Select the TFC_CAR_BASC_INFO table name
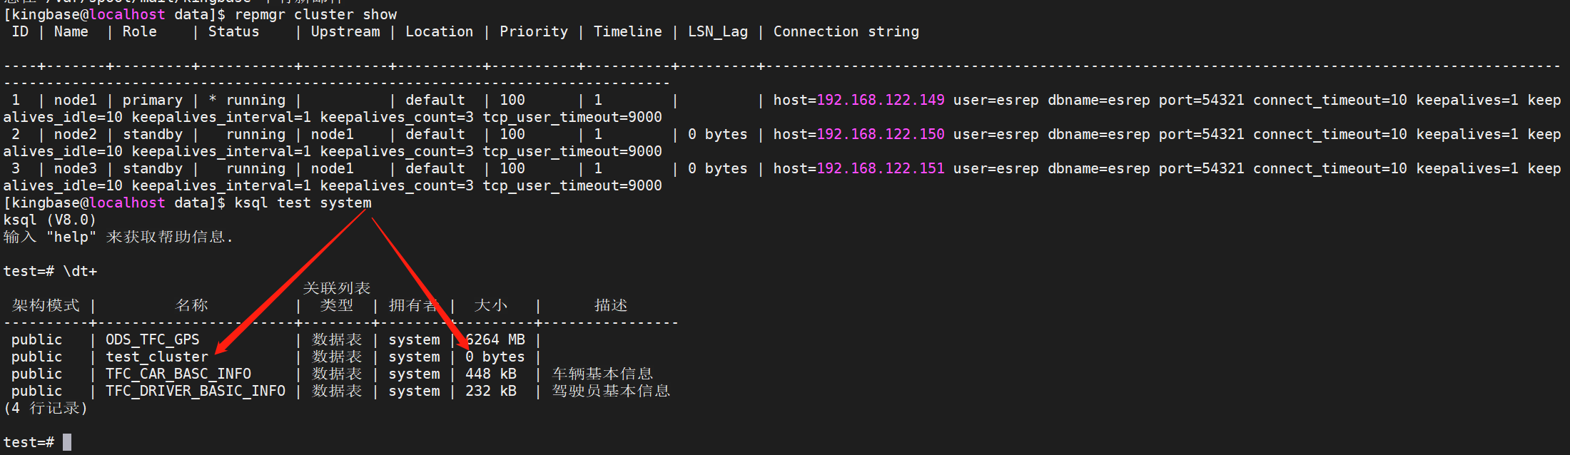This screenshot has height=455, width=1570. click(178, 374)
